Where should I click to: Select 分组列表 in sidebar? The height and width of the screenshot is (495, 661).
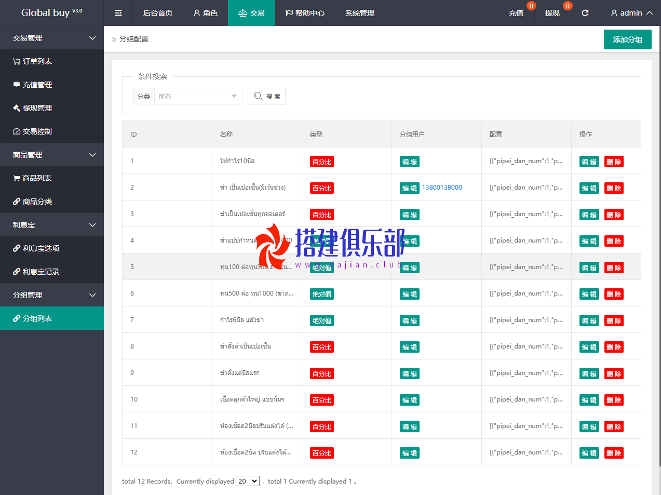(52, 318)
